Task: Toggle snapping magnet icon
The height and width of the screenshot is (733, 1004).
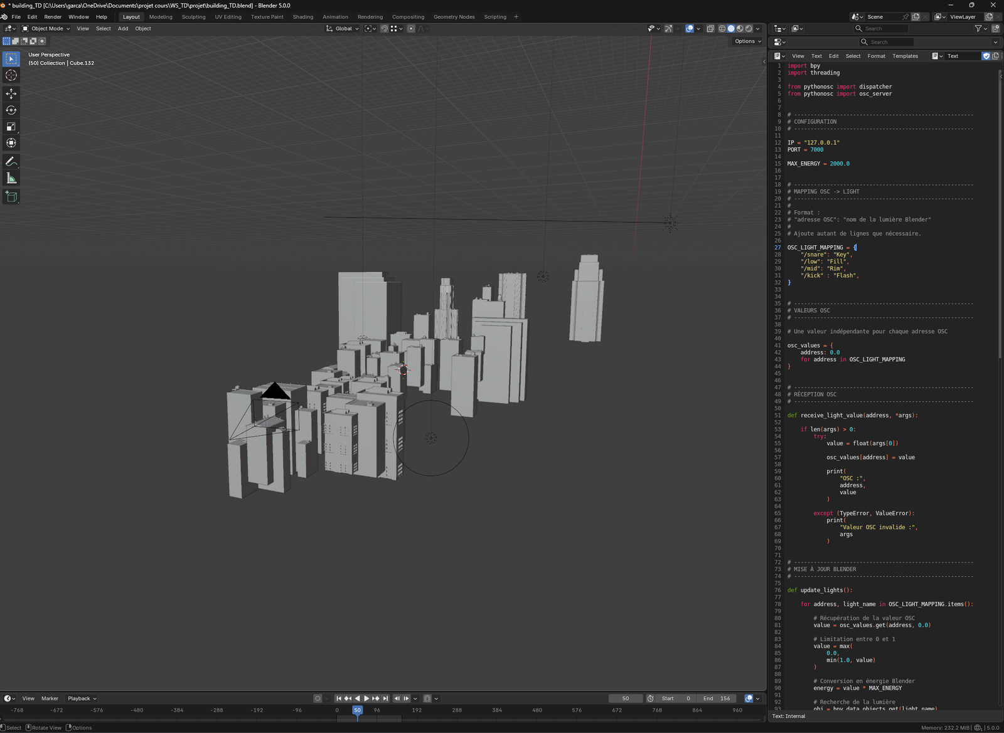Action: (385, 28)
